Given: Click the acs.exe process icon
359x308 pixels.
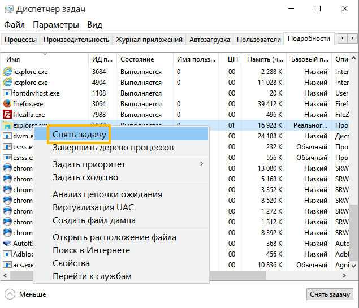Looking at the screenshot, I should click(7, 264).
